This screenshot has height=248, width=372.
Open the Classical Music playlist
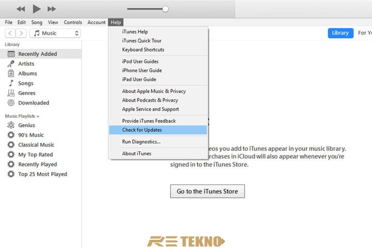pyautogui.click(x=41, y=145)
